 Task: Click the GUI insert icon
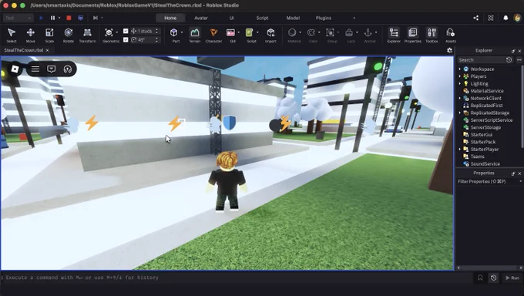tap(230, 32)
